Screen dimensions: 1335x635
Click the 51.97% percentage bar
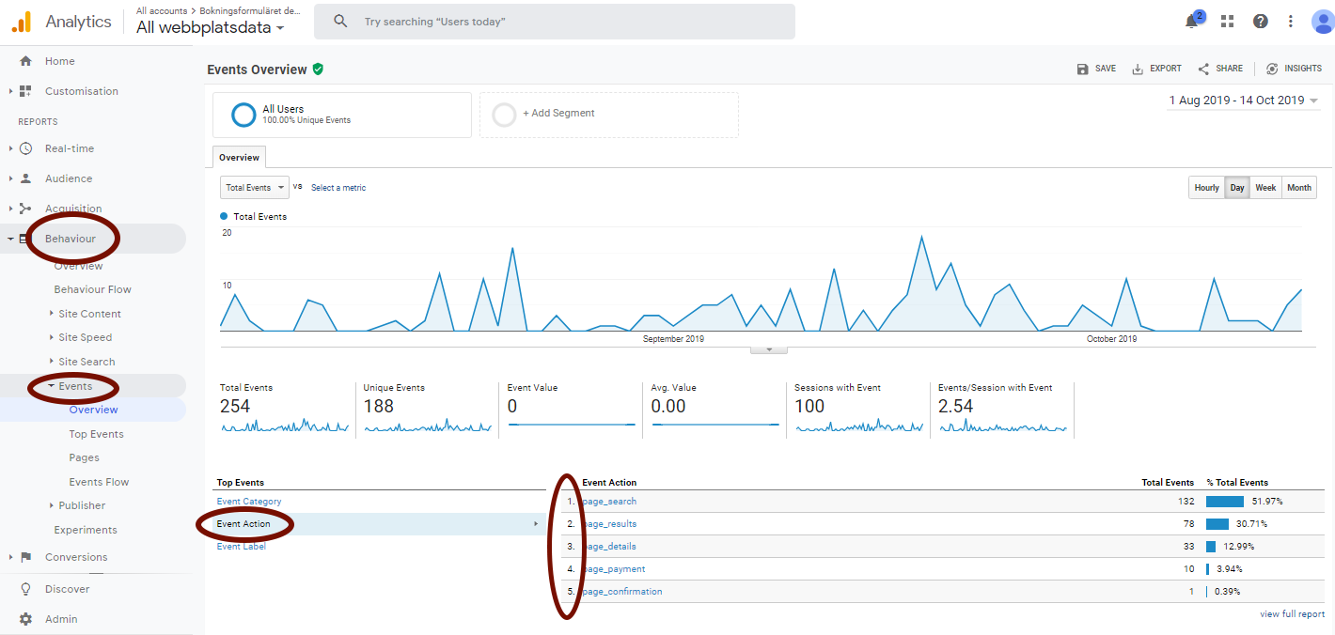coord(1225,502)
